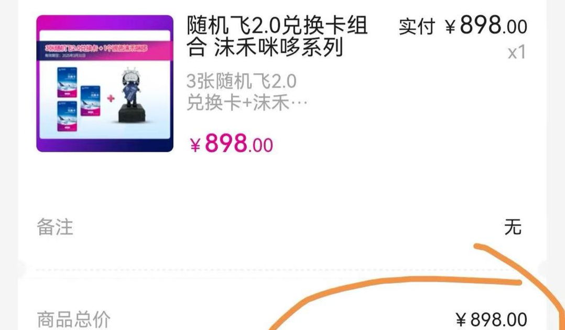Click the 商品总价 label
Screen dimensions: 565x330
point(73,319)
